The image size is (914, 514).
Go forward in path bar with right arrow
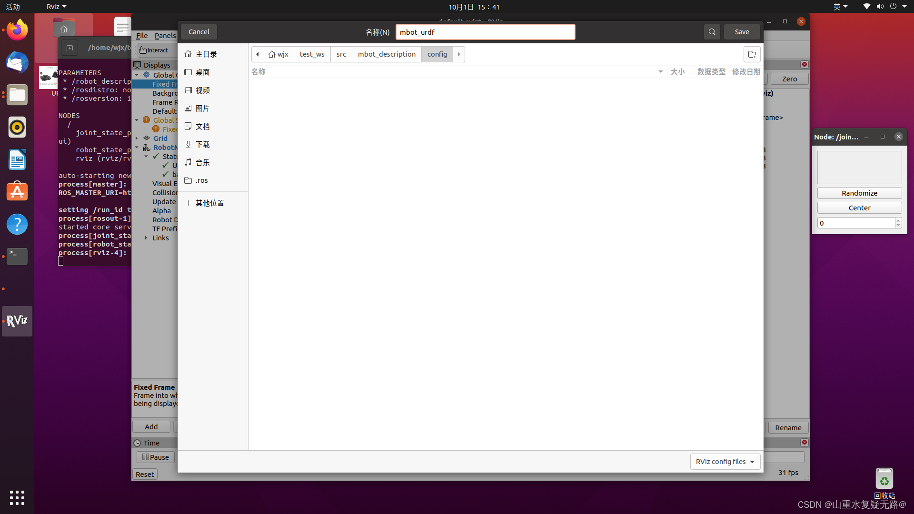[x=459, y=54]
